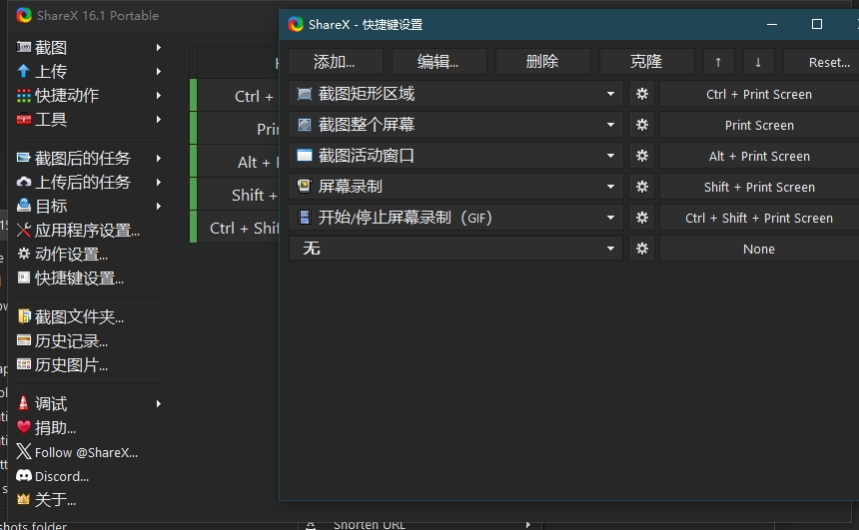Open 应用程序设置... from the menu
The image size is (859, 530).
click(90, 230)
